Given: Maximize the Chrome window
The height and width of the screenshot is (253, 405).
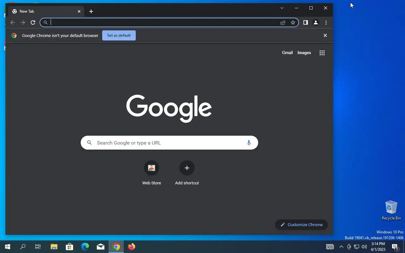Looking at the screenshot, I should click(x=311, y=8).
